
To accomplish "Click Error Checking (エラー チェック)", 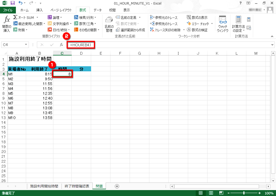I will (198, 24).
